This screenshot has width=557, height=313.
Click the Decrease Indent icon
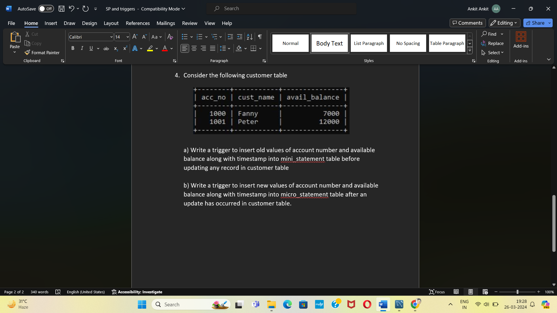click(230, 37)
